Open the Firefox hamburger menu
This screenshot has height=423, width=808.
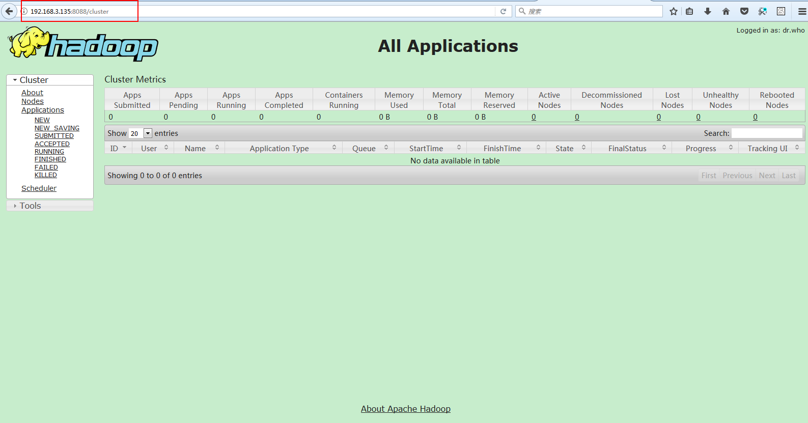(802, 11)
